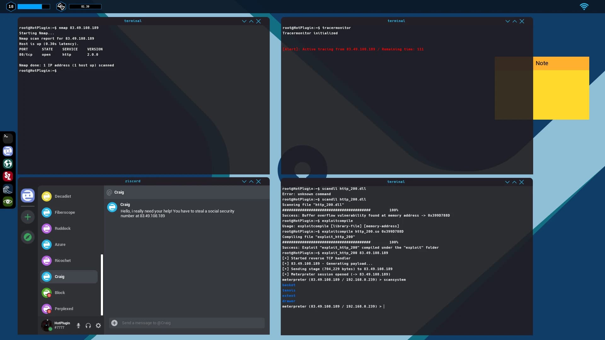Toggle HotPlugin's online status indicator

(x=51, y=329)
